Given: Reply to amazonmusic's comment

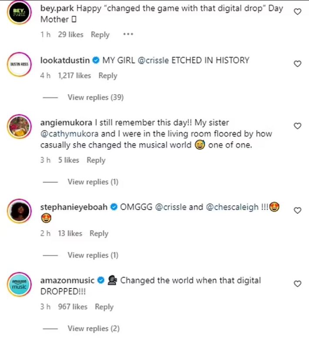Looking at the screenshot, I should click(104, 307).
